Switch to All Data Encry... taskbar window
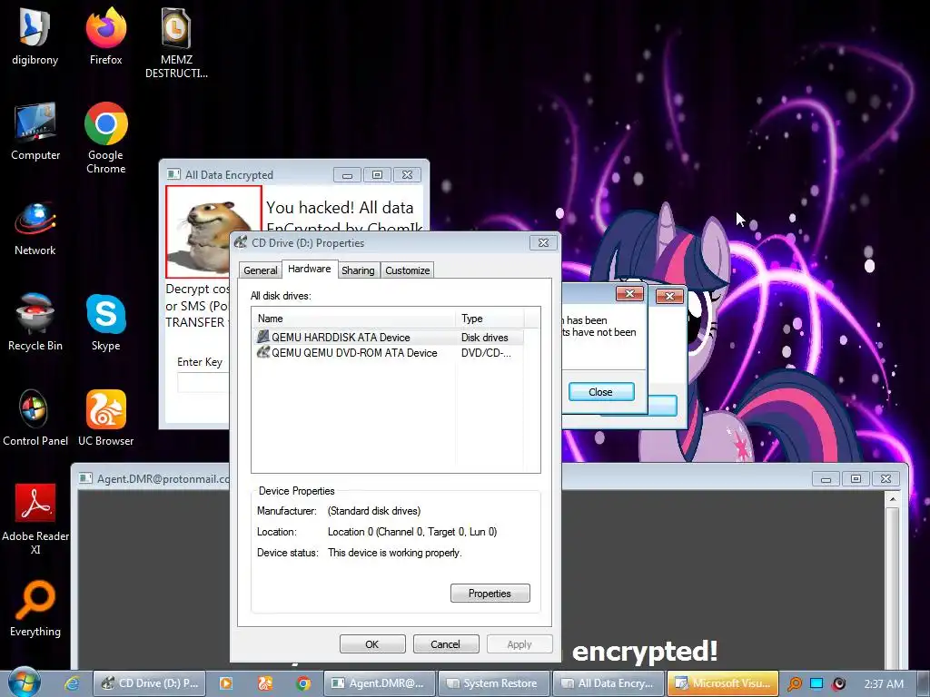This screenshot has height=697, width=930. pyautogui.click(x=608, y=683)
